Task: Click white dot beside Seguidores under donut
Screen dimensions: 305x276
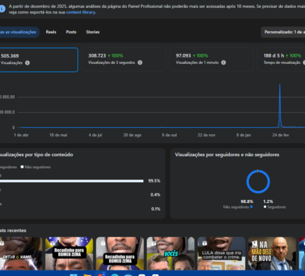Action: coord(265,207)
